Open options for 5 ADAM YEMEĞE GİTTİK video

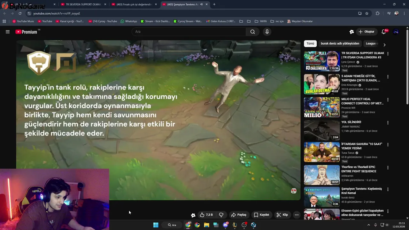pyautogui.click(x=388, y=77)
